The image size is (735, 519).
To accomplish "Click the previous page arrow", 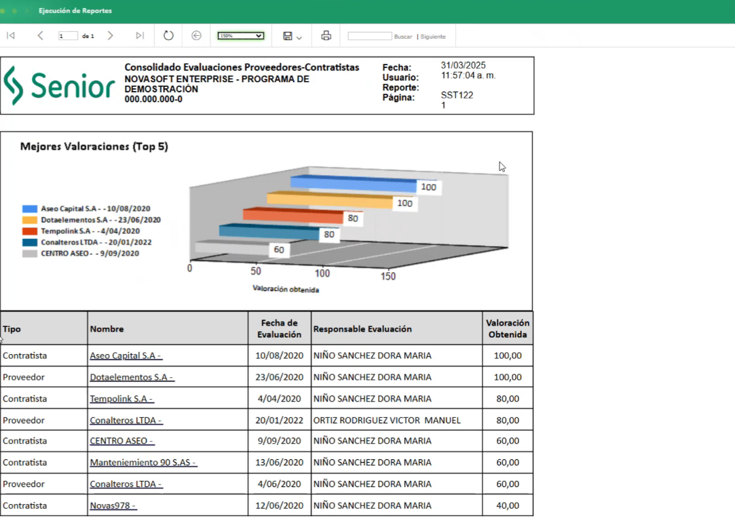I will (x=40, y=36).
